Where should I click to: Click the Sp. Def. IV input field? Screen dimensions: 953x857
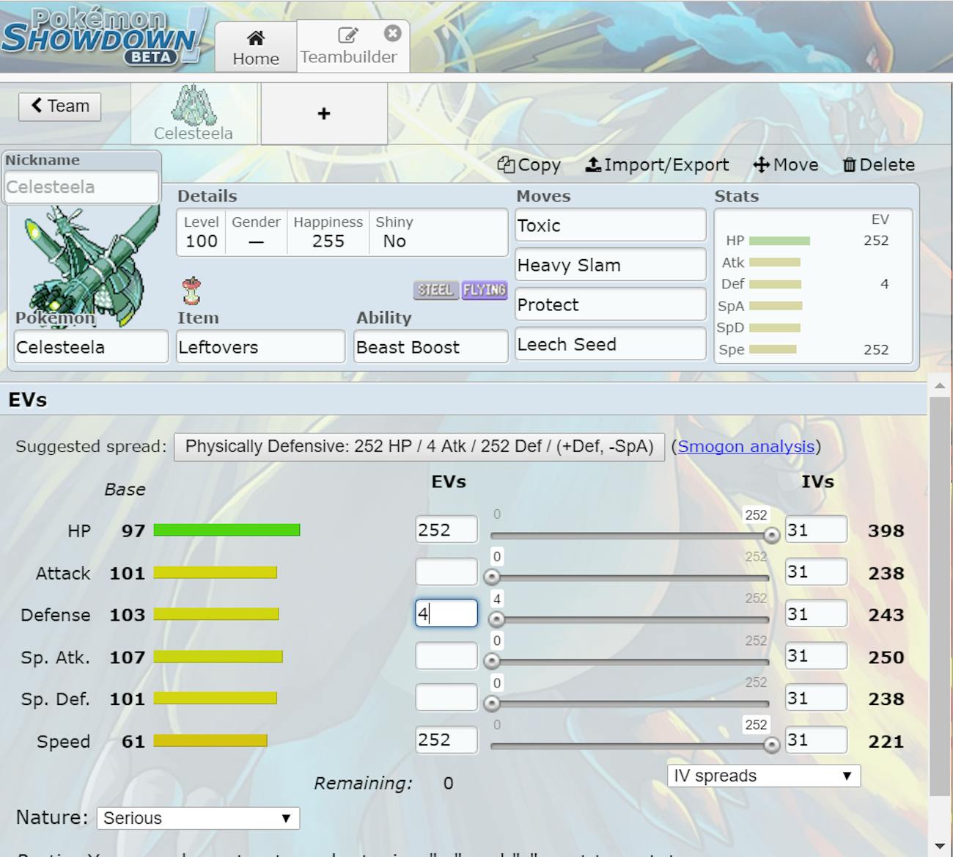(816, 698)
